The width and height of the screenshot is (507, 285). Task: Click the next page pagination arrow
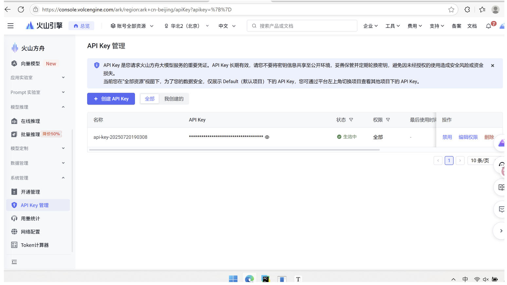point(460,161)
